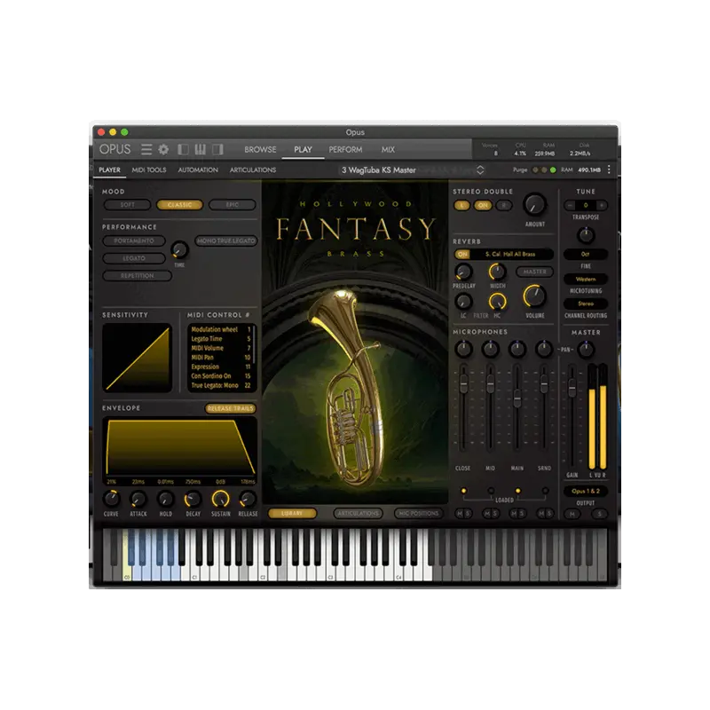Open the S. Cal. Hall All Brass reverb preset list

(510, 255)
